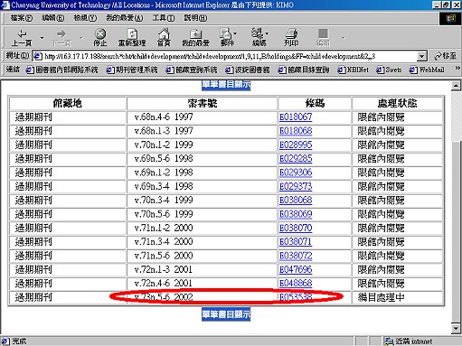Click the vertical scrollbar down arrow
Screen dimensions: 462x346
[456, 329]
